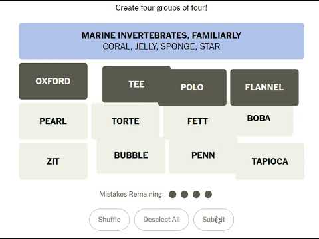Select the TORTE word tile
319x239 pixels.
126,121
